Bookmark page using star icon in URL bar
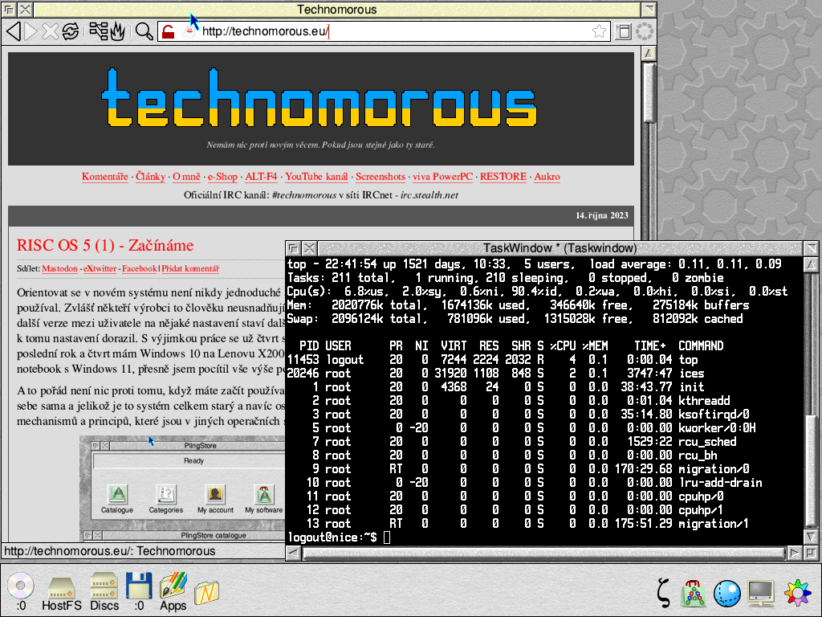This screenshot has height=617, width=822. (599, 31)
